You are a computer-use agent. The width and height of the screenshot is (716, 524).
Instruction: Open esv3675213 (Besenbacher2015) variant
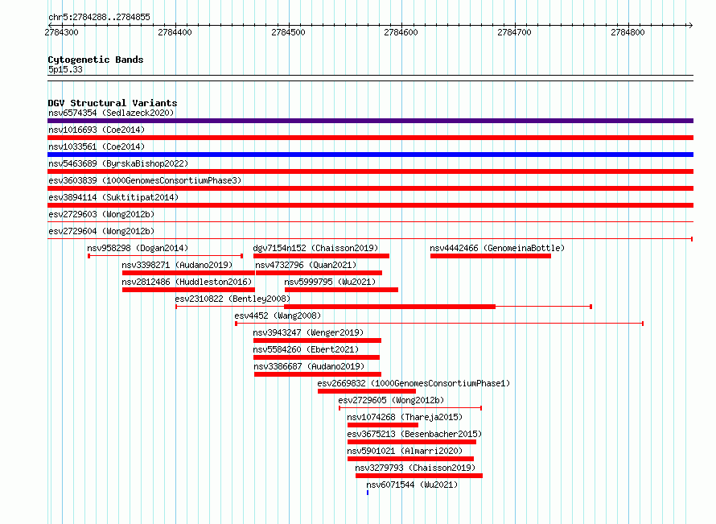pyautogui.click(x=414, y=434)
